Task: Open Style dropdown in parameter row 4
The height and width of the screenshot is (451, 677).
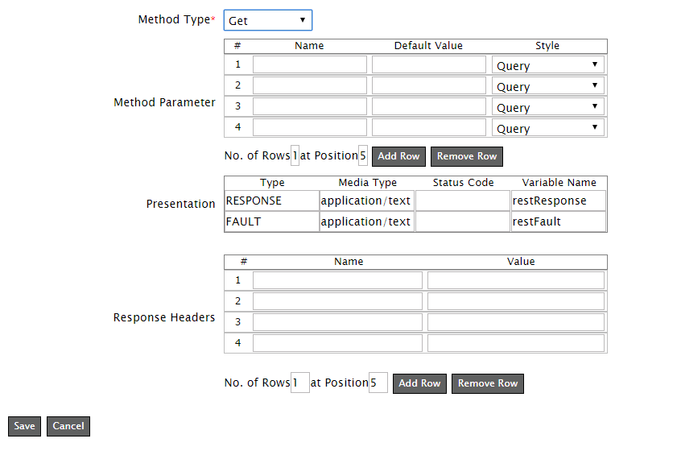Action: point(548,127)
